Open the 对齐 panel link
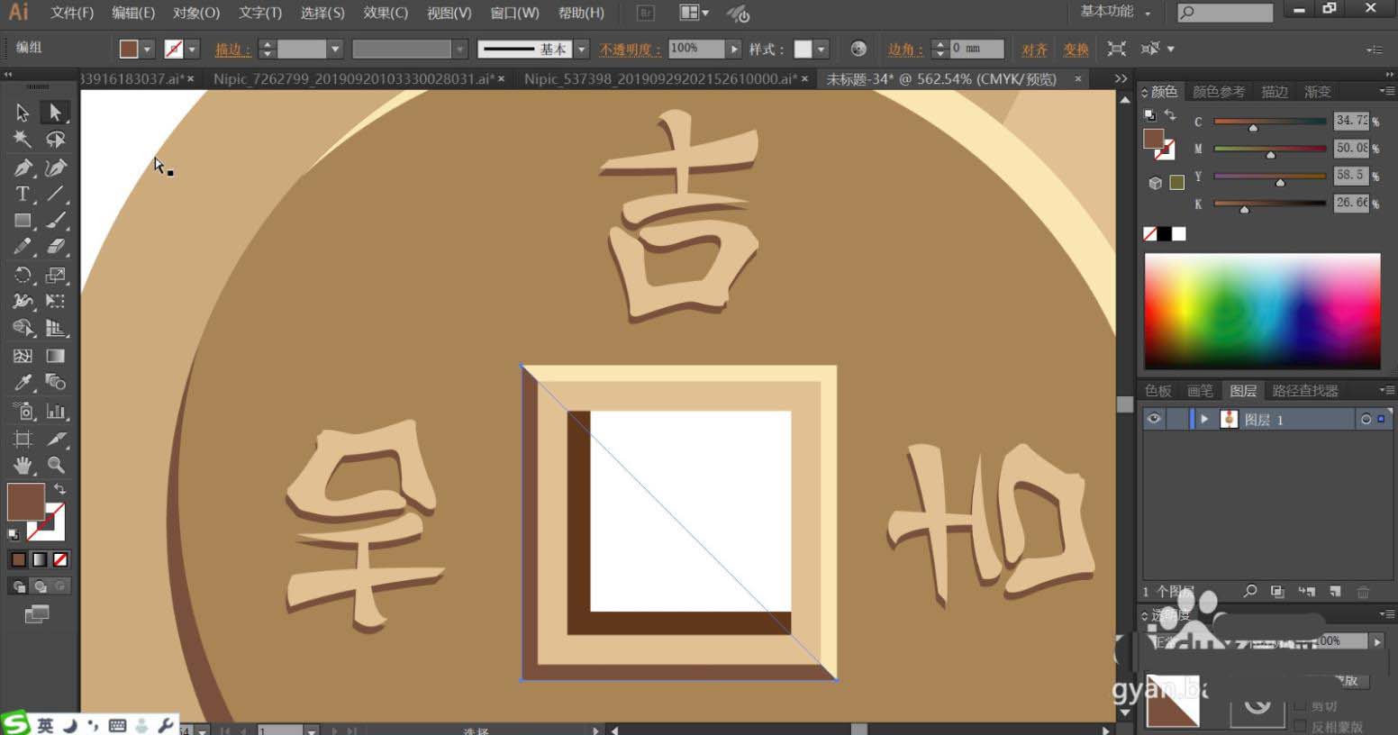 pos(1034,50)
